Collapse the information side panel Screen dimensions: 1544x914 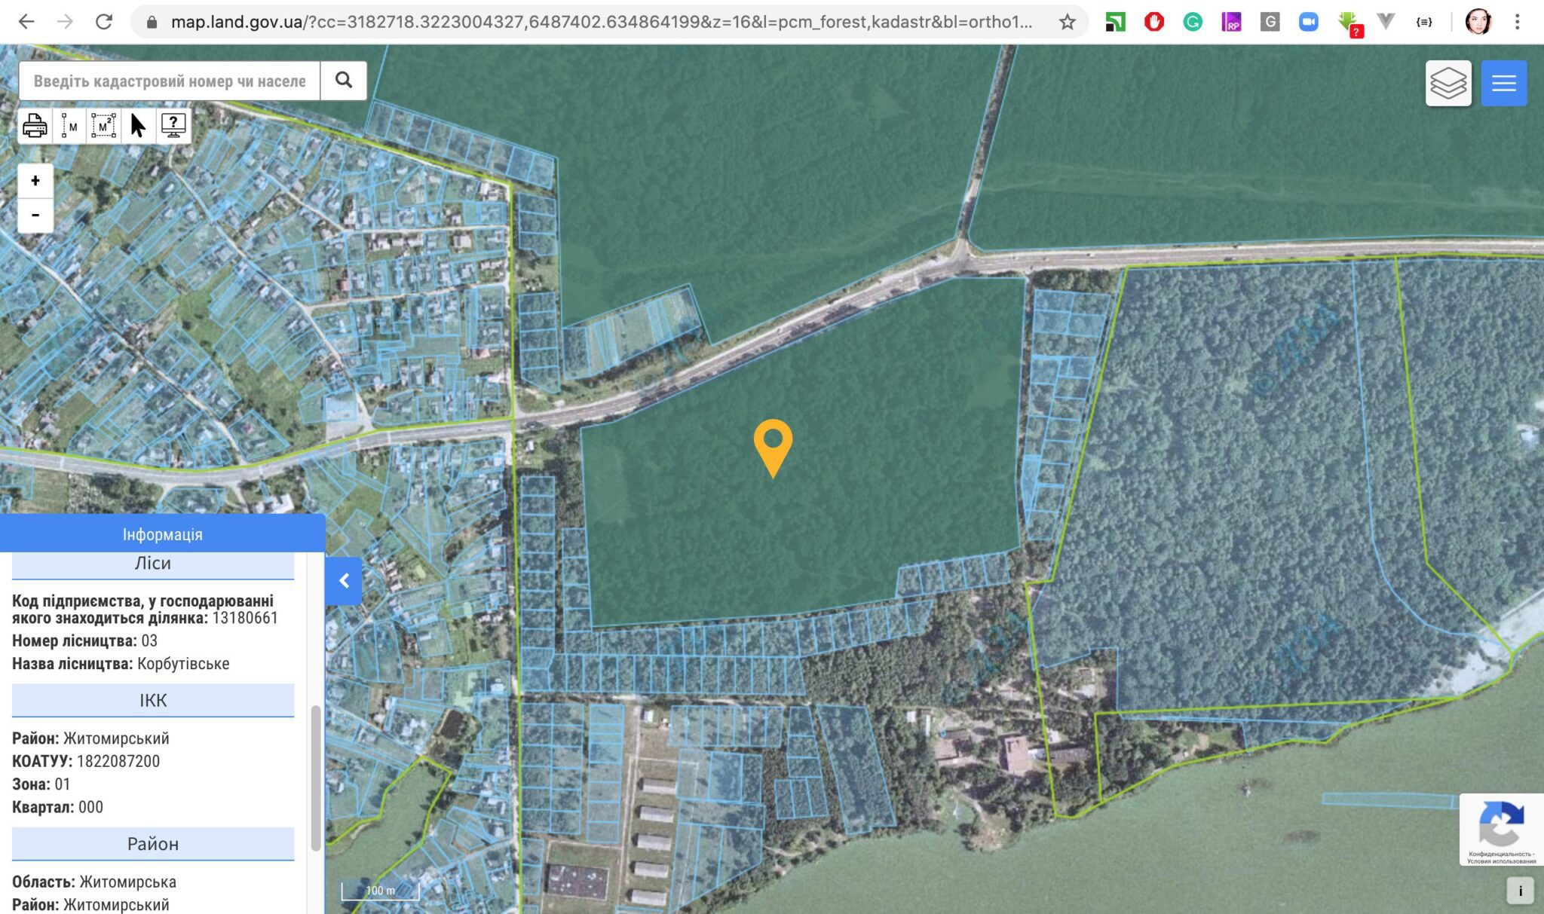coord(344,580)
